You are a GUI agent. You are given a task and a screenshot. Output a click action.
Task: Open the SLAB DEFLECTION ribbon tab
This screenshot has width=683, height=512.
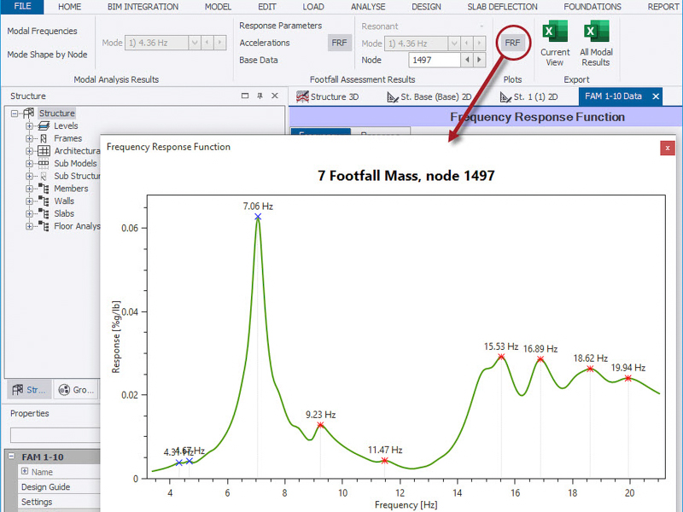click(x=502, y=7)
